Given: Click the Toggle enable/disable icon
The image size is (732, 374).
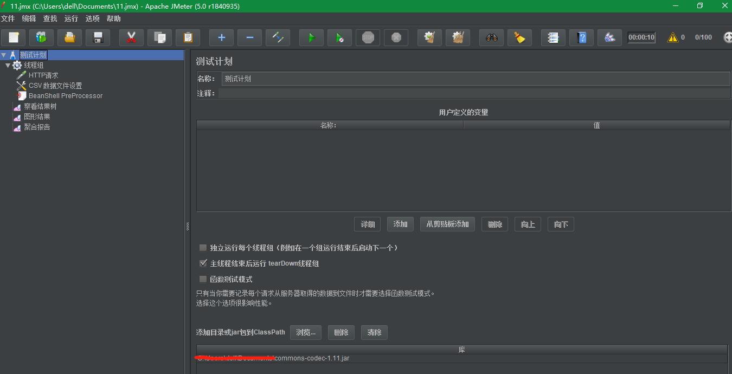Looking at the screenshot, I should pyautogui.click(x=278, y=37).
